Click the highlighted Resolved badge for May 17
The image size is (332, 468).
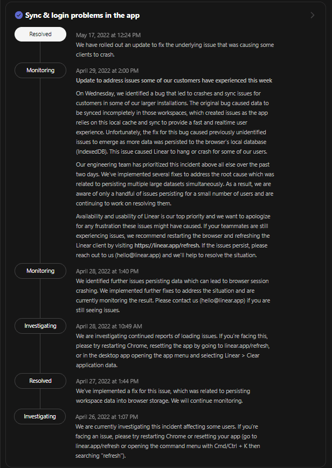point(40,35)
